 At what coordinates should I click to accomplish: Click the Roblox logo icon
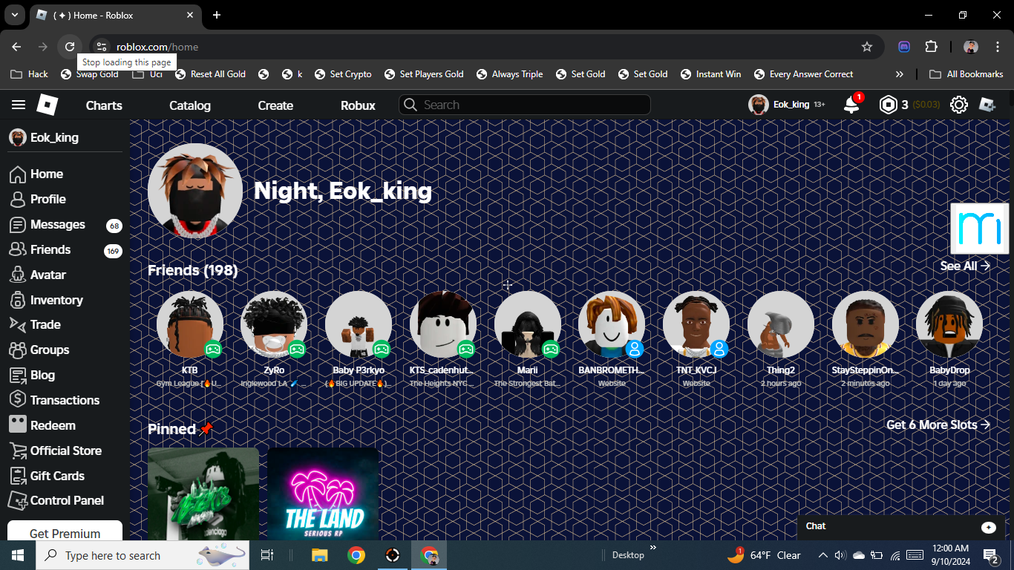click(x=48, y=105)
